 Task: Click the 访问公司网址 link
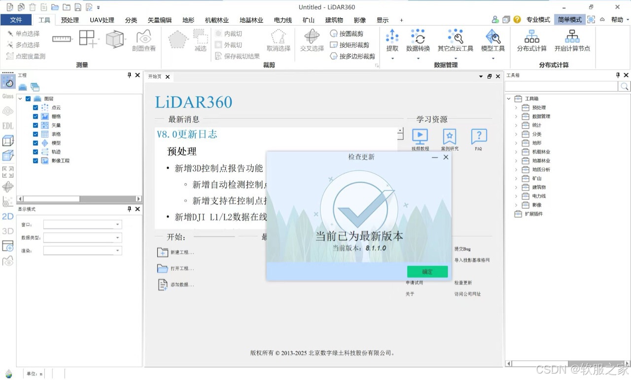(467, 294)
